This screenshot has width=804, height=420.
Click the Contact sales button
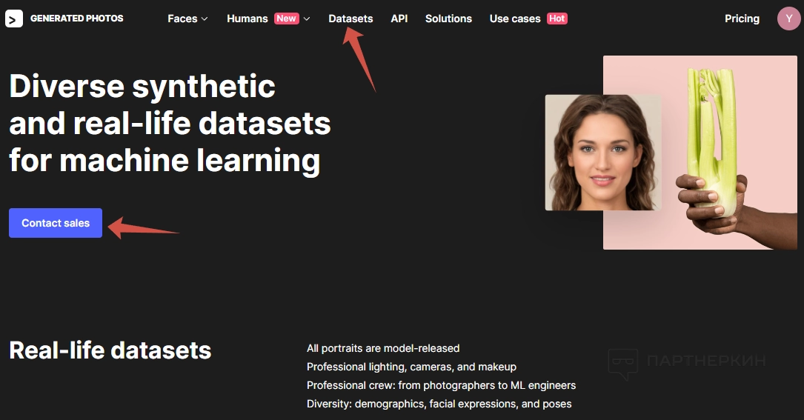click(56, 223)
